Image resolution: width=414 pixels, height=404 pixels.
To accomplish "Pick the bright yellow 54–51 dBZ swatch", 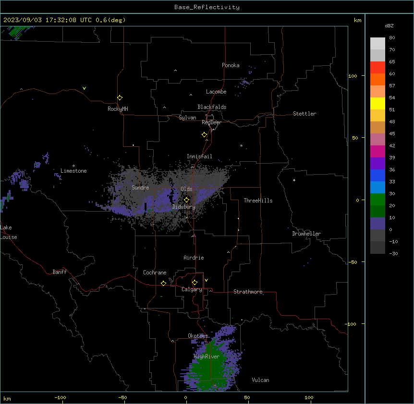I will [x=377, y=103].
